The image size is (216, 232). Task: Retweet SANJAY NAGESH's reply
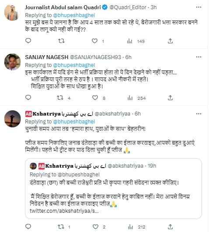(60, 98)
